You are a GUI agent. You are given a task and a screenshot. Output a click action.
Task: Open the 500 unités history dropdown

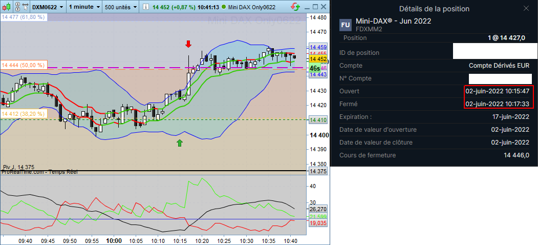tap(121, 7)
